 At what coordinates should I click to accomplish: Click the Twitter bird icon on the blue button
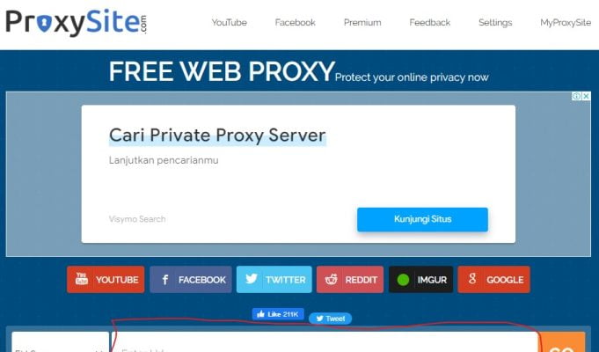tap(252, 279)
